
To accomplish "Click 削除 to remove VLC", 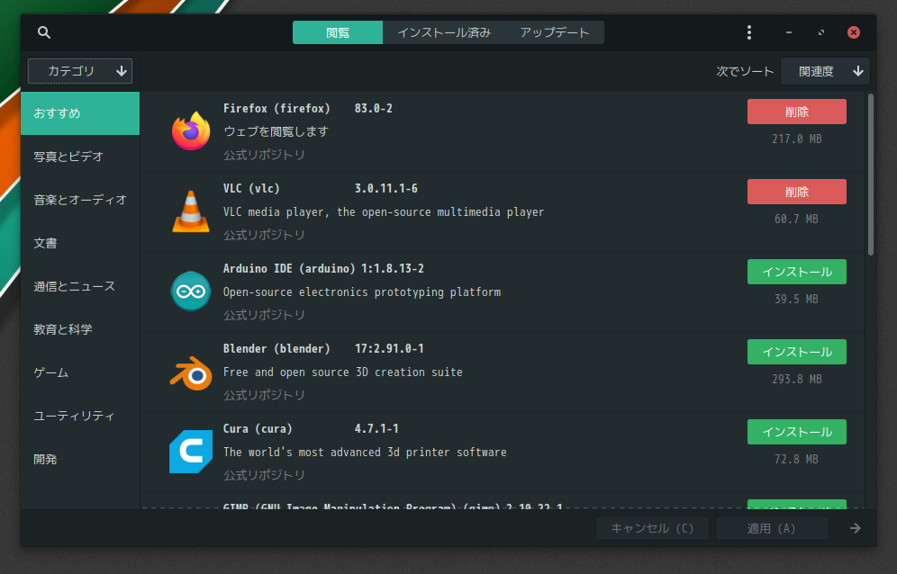I will 796,192.
